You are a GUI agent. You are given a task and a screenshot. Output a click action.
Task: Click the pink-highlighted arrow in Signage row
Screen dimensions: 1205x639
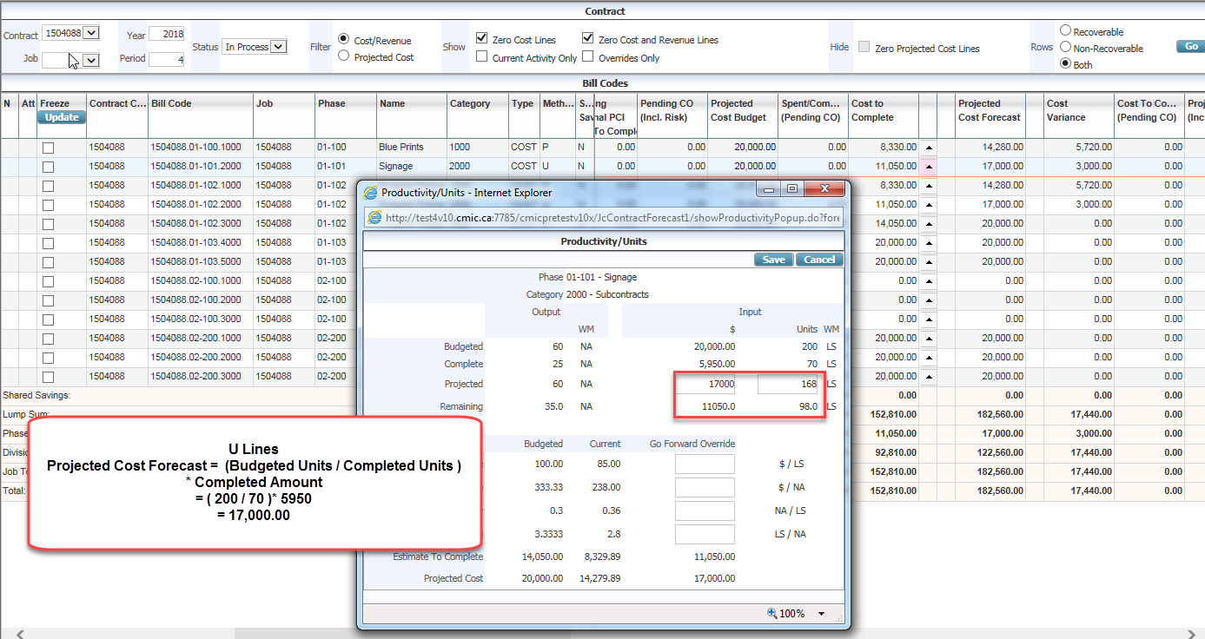pos(928,167)
